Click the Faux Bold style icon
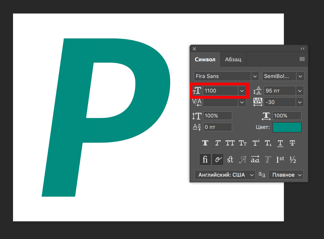This screenshot has width=324, height=239. [205, 143]
